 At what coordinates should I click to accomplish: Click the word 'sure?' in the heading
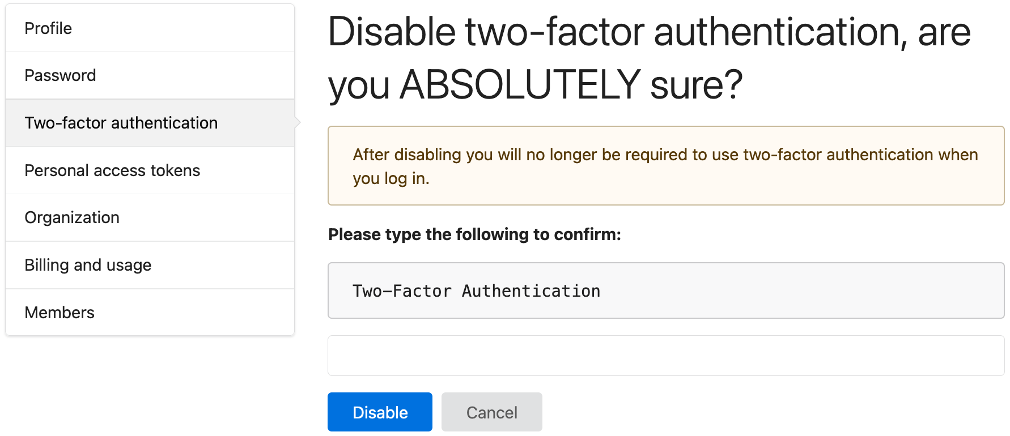pyautogui.click(x=696, y=85)
